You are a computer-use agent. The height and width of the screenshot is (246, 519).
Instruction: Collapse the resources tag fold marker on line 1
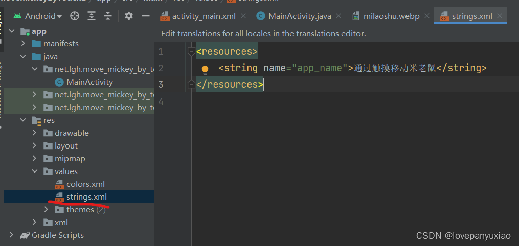191,52
